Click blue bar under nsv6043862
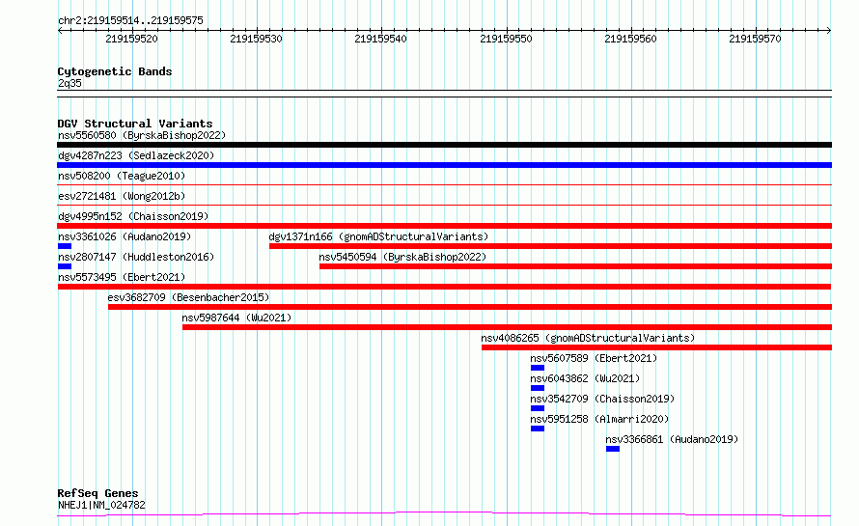This screenshot has height=526, width=859. point(538,388)
